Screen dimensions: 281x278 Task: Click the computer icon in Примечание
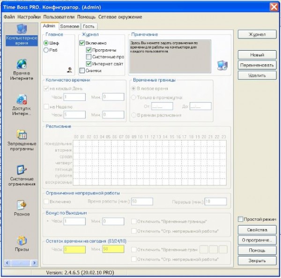click(x=222, y=65)
